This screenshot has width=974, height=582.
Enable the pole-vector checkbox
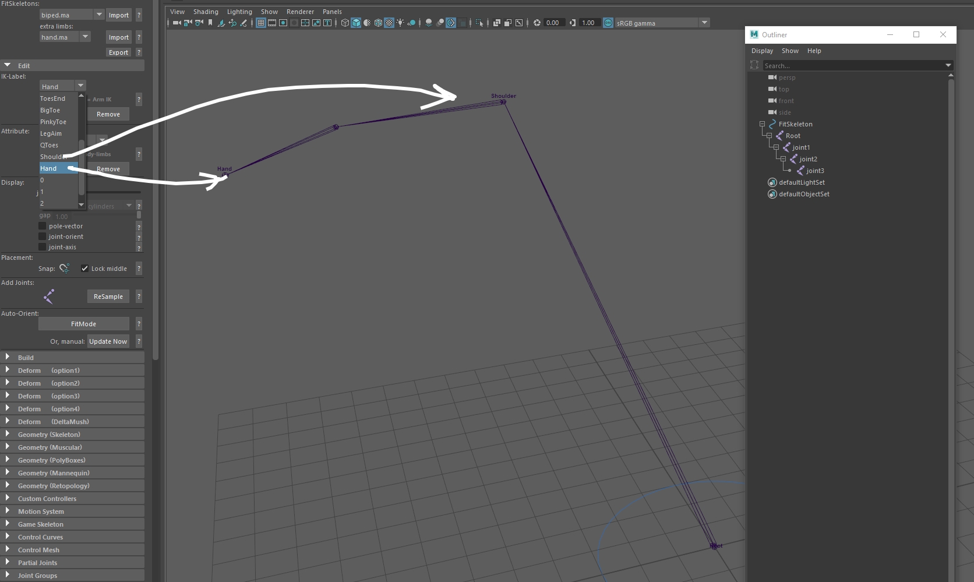42,226
